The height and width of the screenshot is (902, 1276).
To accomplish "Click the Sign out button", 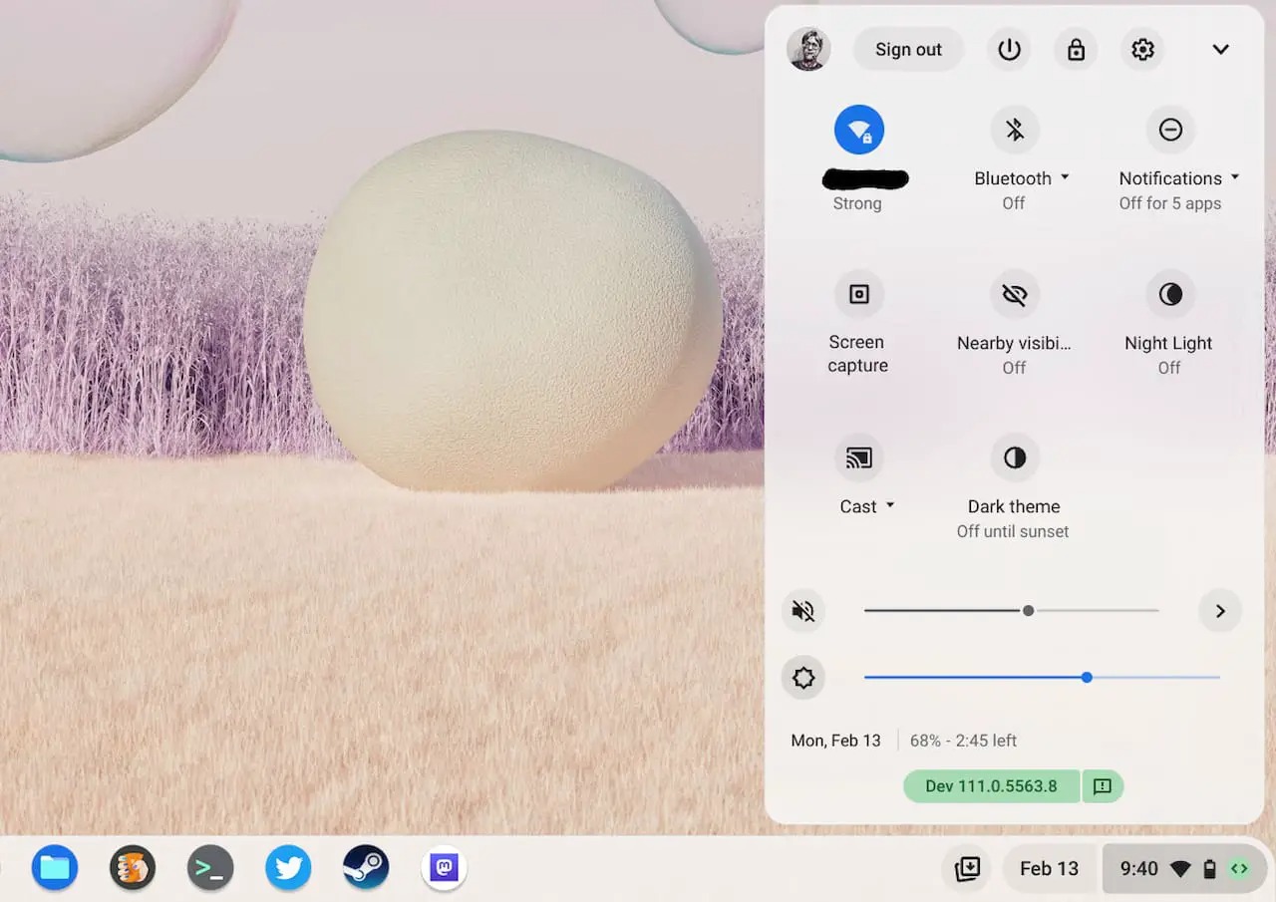I will (908, 49).
